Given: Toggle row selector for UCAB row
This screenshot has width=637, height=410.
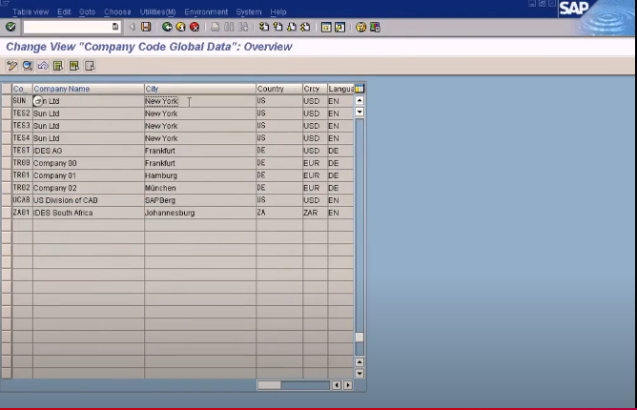Looking at the screenshot, I should click(7, 200).
